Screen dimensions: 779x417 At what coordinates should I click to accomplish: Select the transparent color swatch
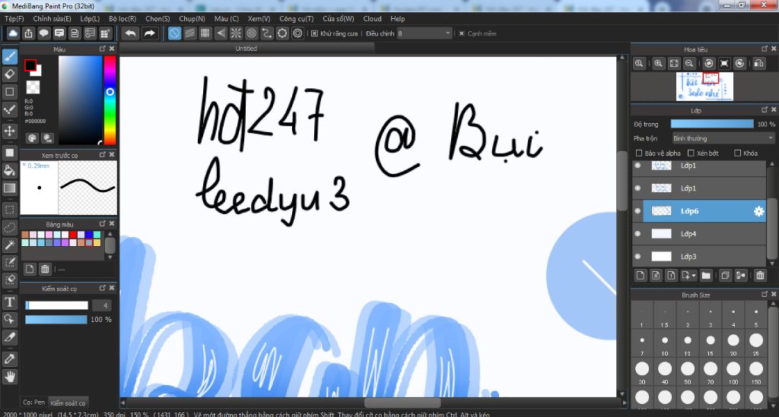(33, 87)
